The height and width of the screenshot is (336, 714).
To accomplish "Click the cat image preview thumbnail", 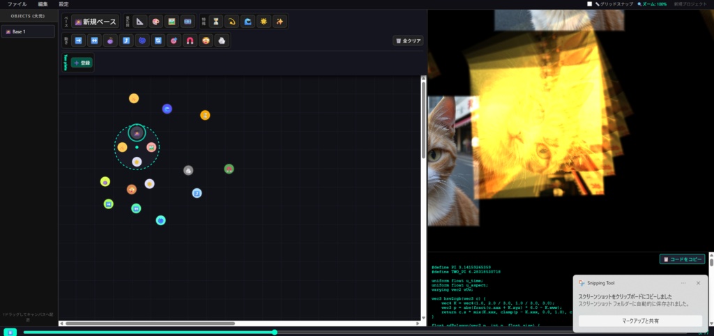I will tap(453, 160).
